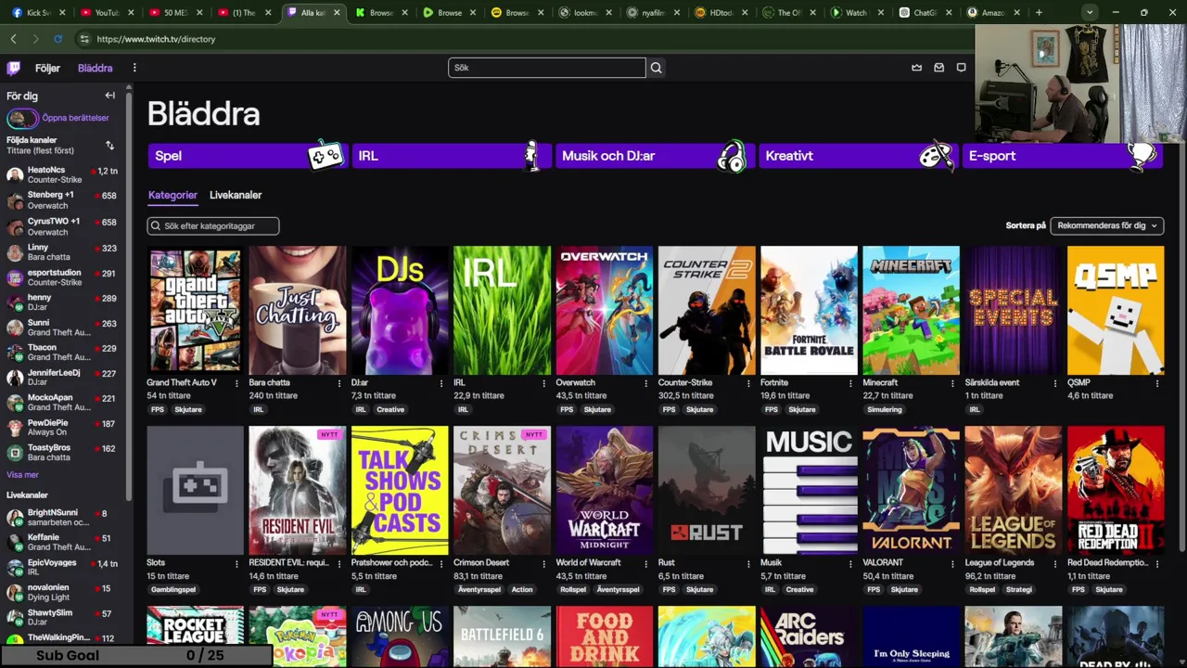This screenshot has width=1187, height=668.
Task: Open the Musik och DJ:ar banner
Action: pyautogui.click(x=655, y=156)
